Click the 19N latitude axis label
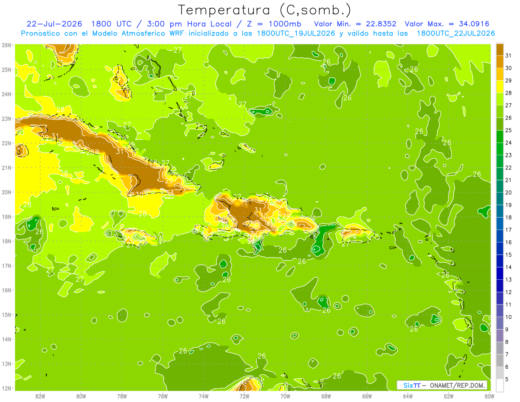 [x=6, y=216]
